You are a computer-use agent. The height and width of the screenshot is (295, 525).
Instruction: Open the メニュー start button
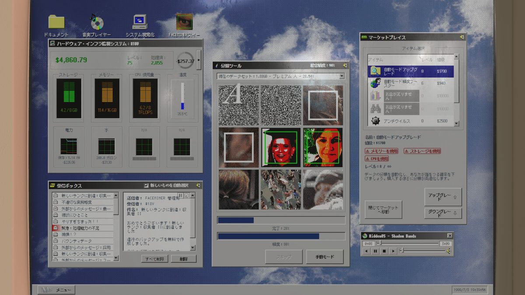(56, 290)
